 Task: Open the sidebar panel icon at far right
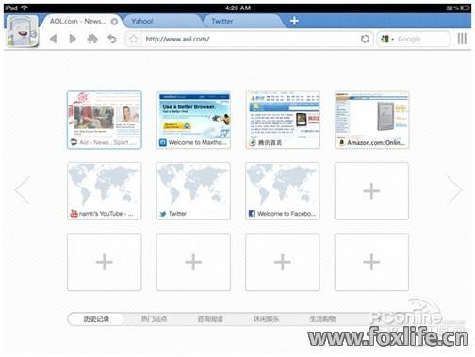pyautogui.click(x=462, y=39)
